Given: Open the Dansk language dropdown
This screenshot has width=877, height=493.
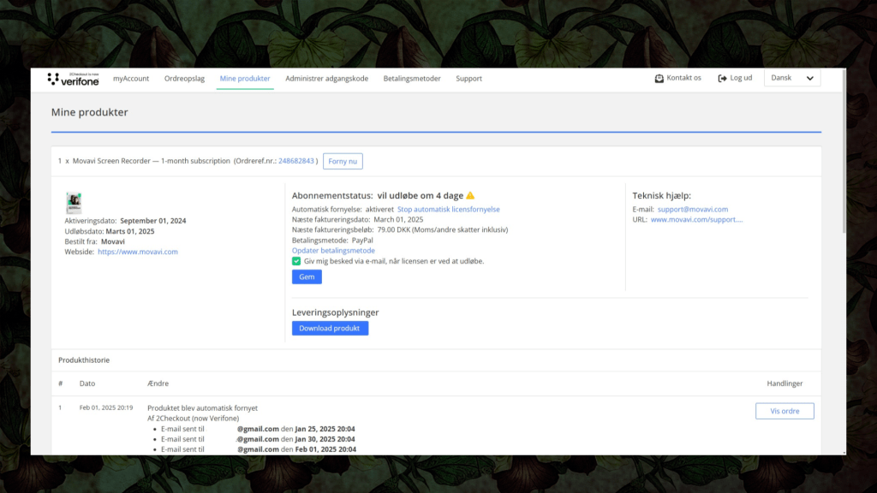Looking at the screenshot, I should click(x=791, y=78).
